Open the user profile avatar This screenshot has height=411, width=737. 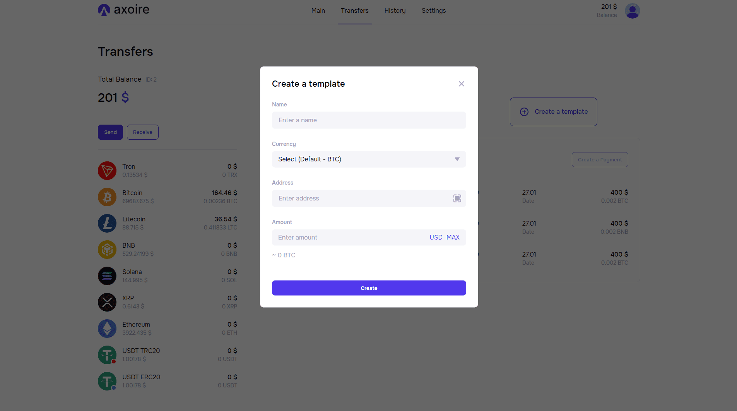coord(632,11)
